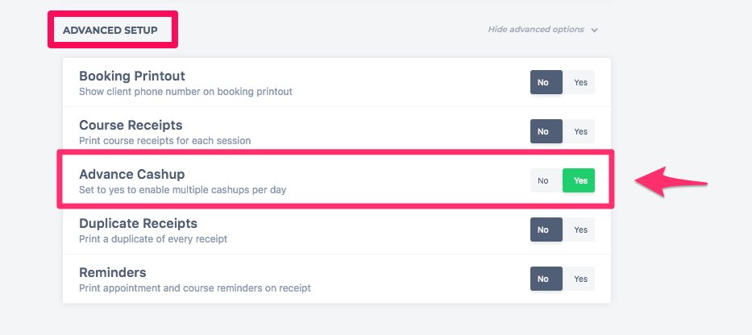Screen dimensions: 752x335
Task: Set Booking Printout toggle to Yes
Action: pos(580,82)
